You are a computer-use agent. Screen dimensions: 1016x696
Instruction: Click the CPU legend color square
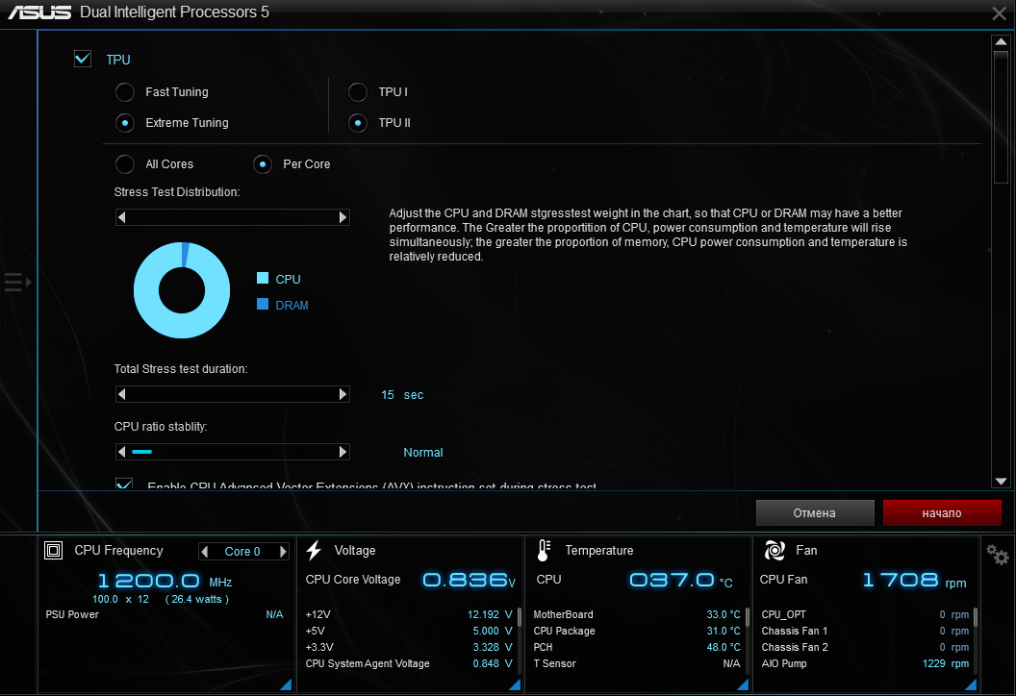[263, 279]
